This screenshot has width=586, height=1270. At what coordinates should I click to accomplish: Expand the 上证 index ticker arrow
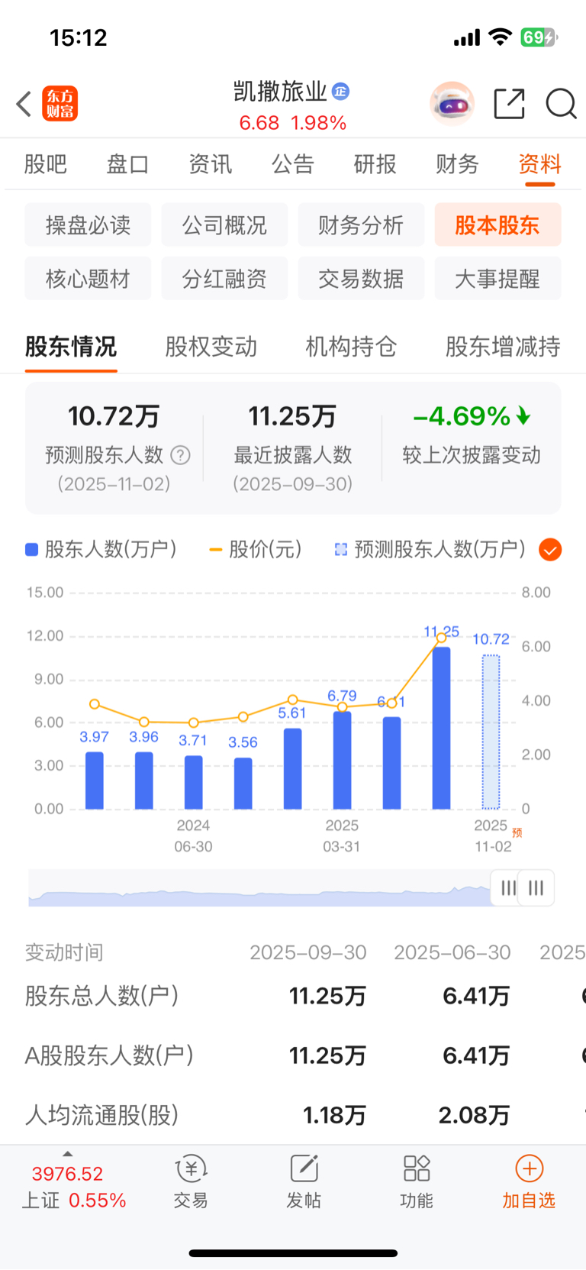click(x=68, y=1154)
